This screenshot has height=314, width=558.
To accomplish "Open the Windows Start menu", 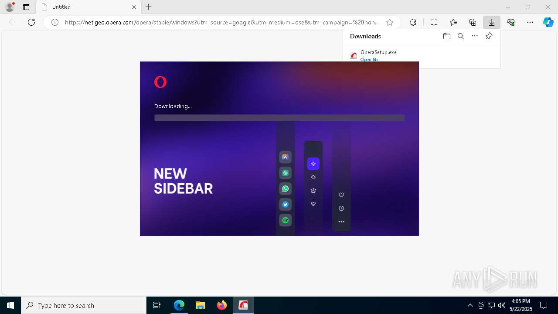I will coord(10,305).
